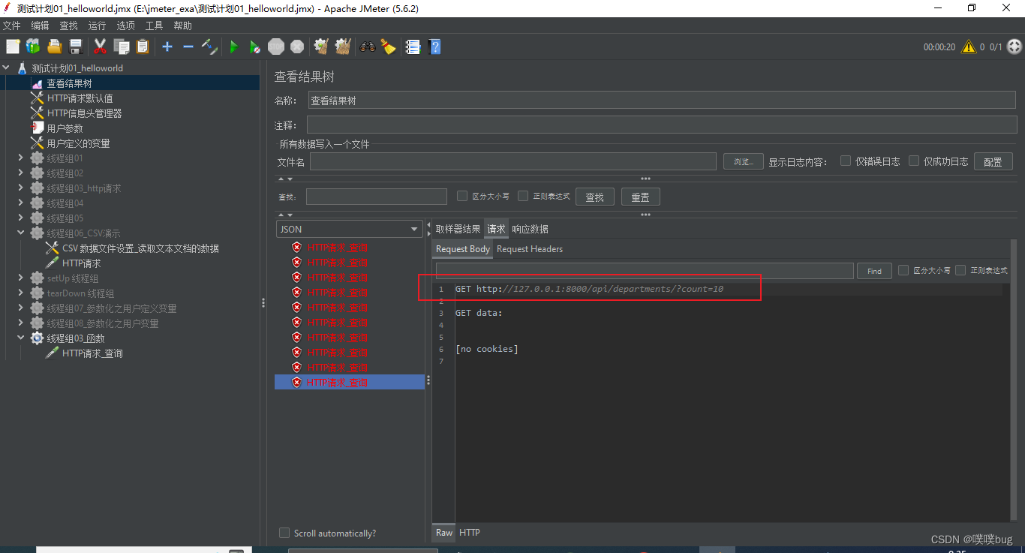Screen dimensions: 1025x553
Task: Enable 区分大小写 beside the 查找 field
Action: (x=462, y=196)
